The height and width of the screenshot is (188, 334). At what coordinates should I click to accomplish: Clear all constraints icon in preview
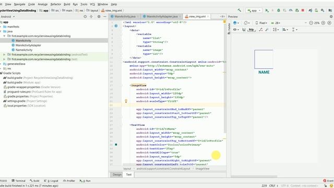point(261,30)
